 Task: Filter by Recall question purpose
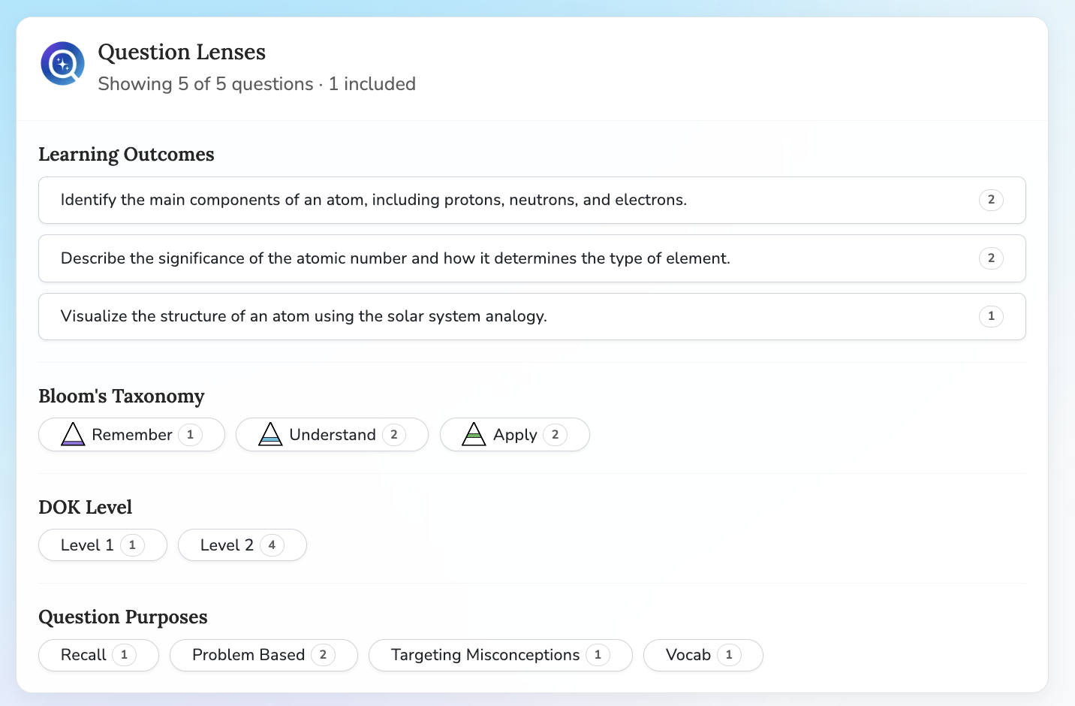pyautogui.click(x=98, y=655)
